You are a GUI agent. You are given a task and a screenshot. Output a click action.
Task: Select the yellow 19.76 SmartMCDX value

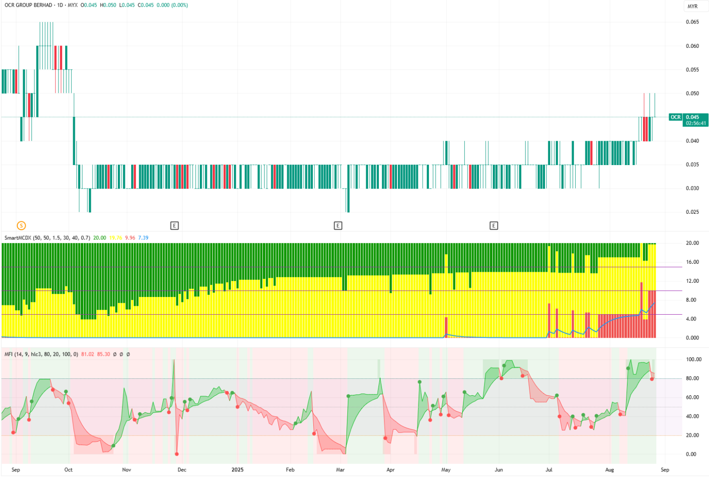tap(116, 238)
